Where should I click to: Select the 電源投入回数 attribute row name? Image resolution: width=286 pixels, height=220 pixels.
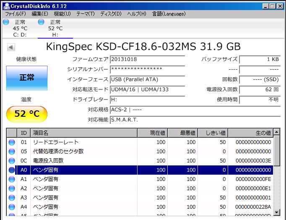(x=48, y=161)
